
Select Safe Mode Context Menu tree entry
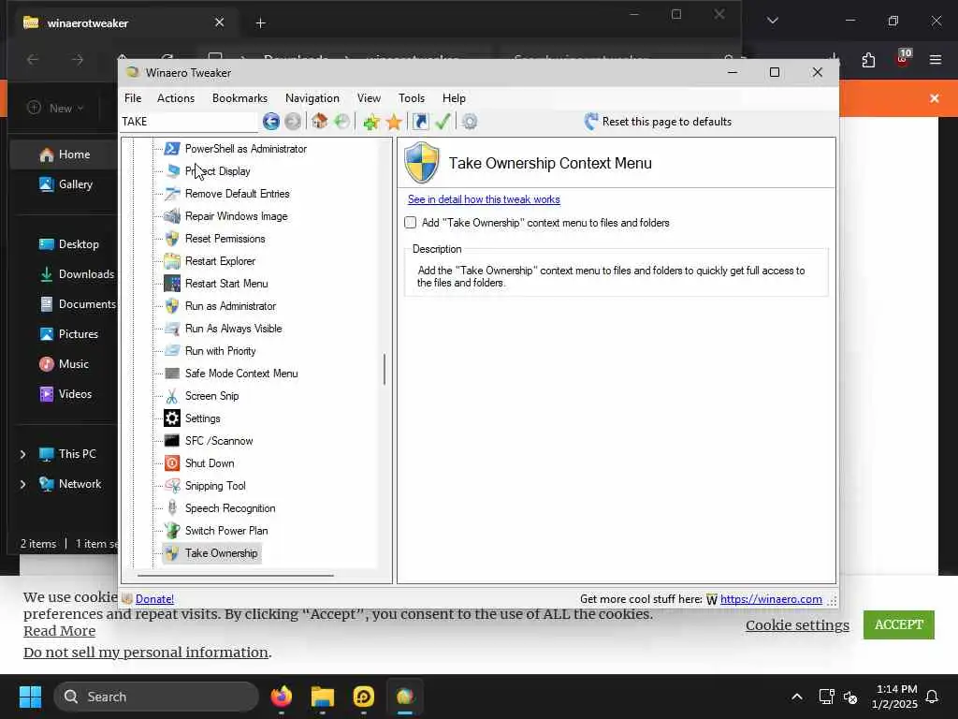coord(241,374)
